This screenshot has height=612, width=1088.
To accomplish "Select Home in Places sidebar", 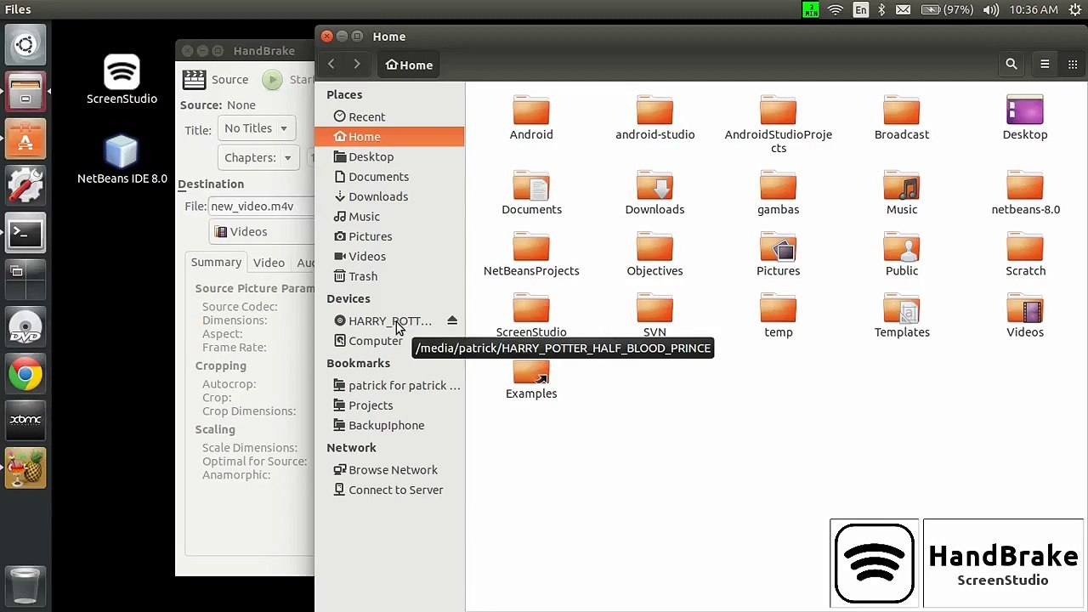I will click(389, 136).
